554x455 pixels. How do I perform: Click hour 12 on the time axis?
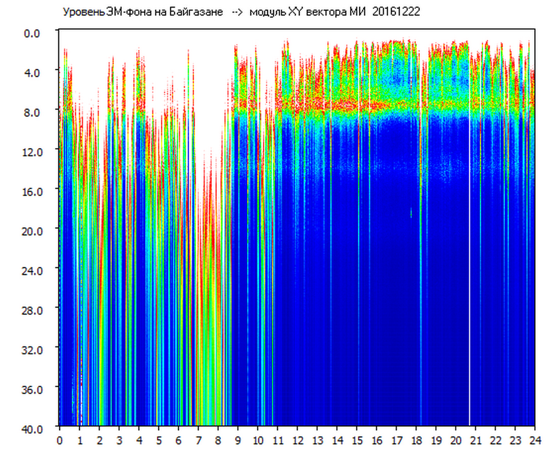(297, 440)
